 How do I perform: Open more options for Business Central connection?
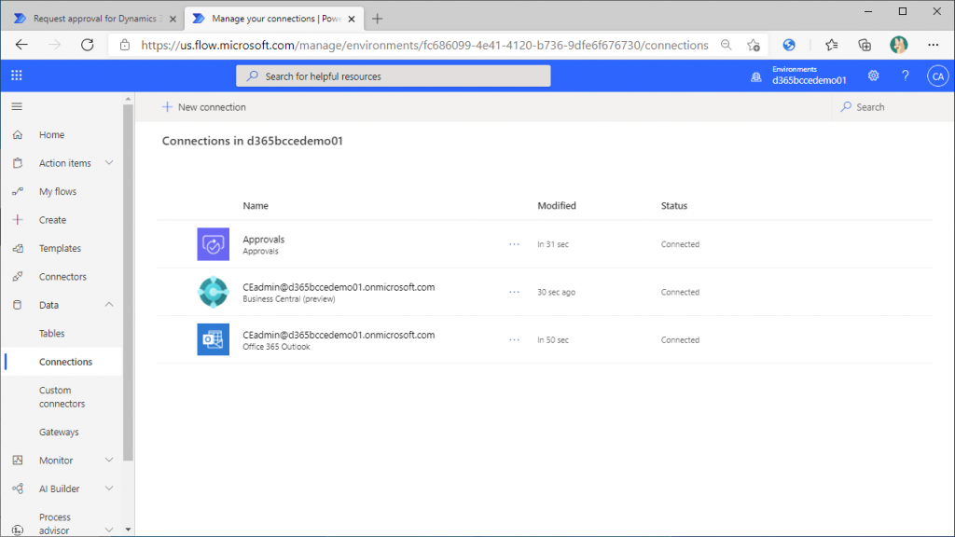pyautogui.click(x=514, y=292)
